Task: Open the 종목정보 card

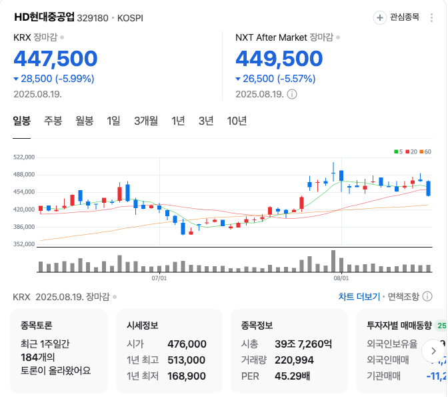Action: pyautogui.click(x=289, y=351)
